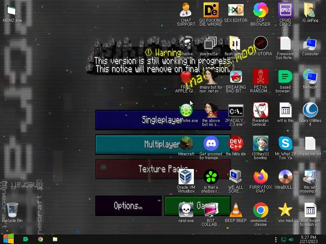Click the Discord Get groomed icon
The height and width of the screenshot is (244, 326).
click(211, 143)
